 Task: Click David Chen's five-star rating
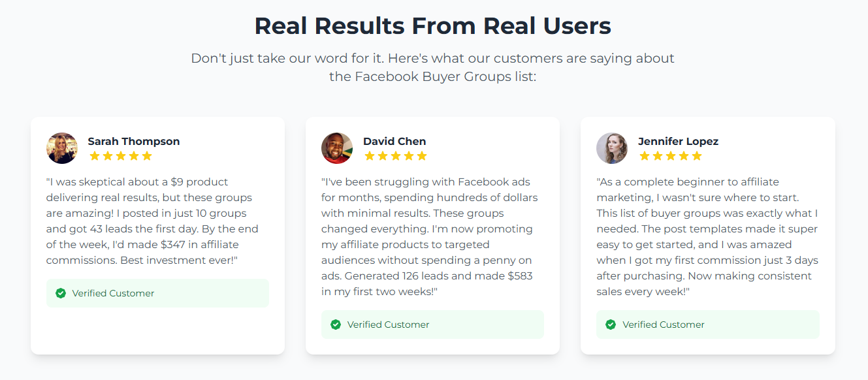pos(395,156)
